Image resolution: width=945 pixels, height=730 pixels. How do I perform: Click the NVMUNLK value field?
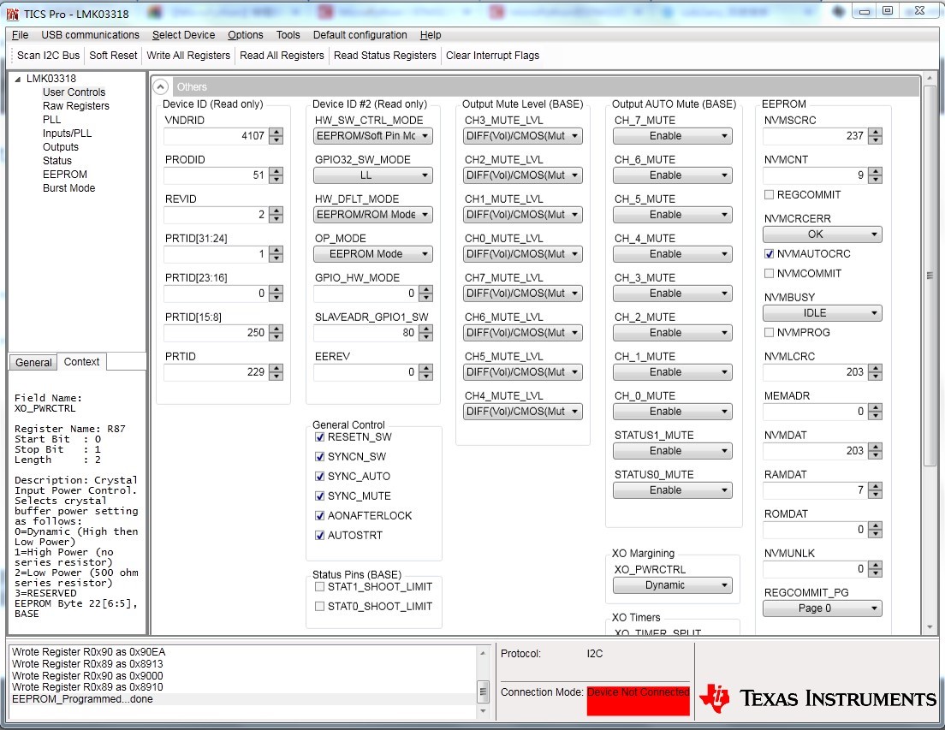816,568
